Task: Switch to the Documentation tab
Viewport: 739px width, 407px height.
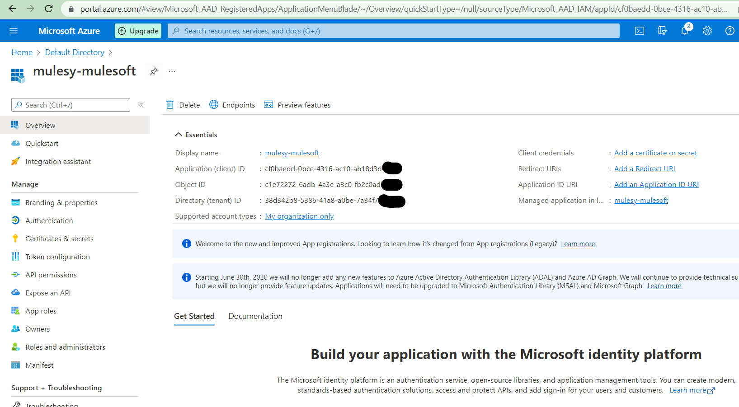Action: pos(255,316)
